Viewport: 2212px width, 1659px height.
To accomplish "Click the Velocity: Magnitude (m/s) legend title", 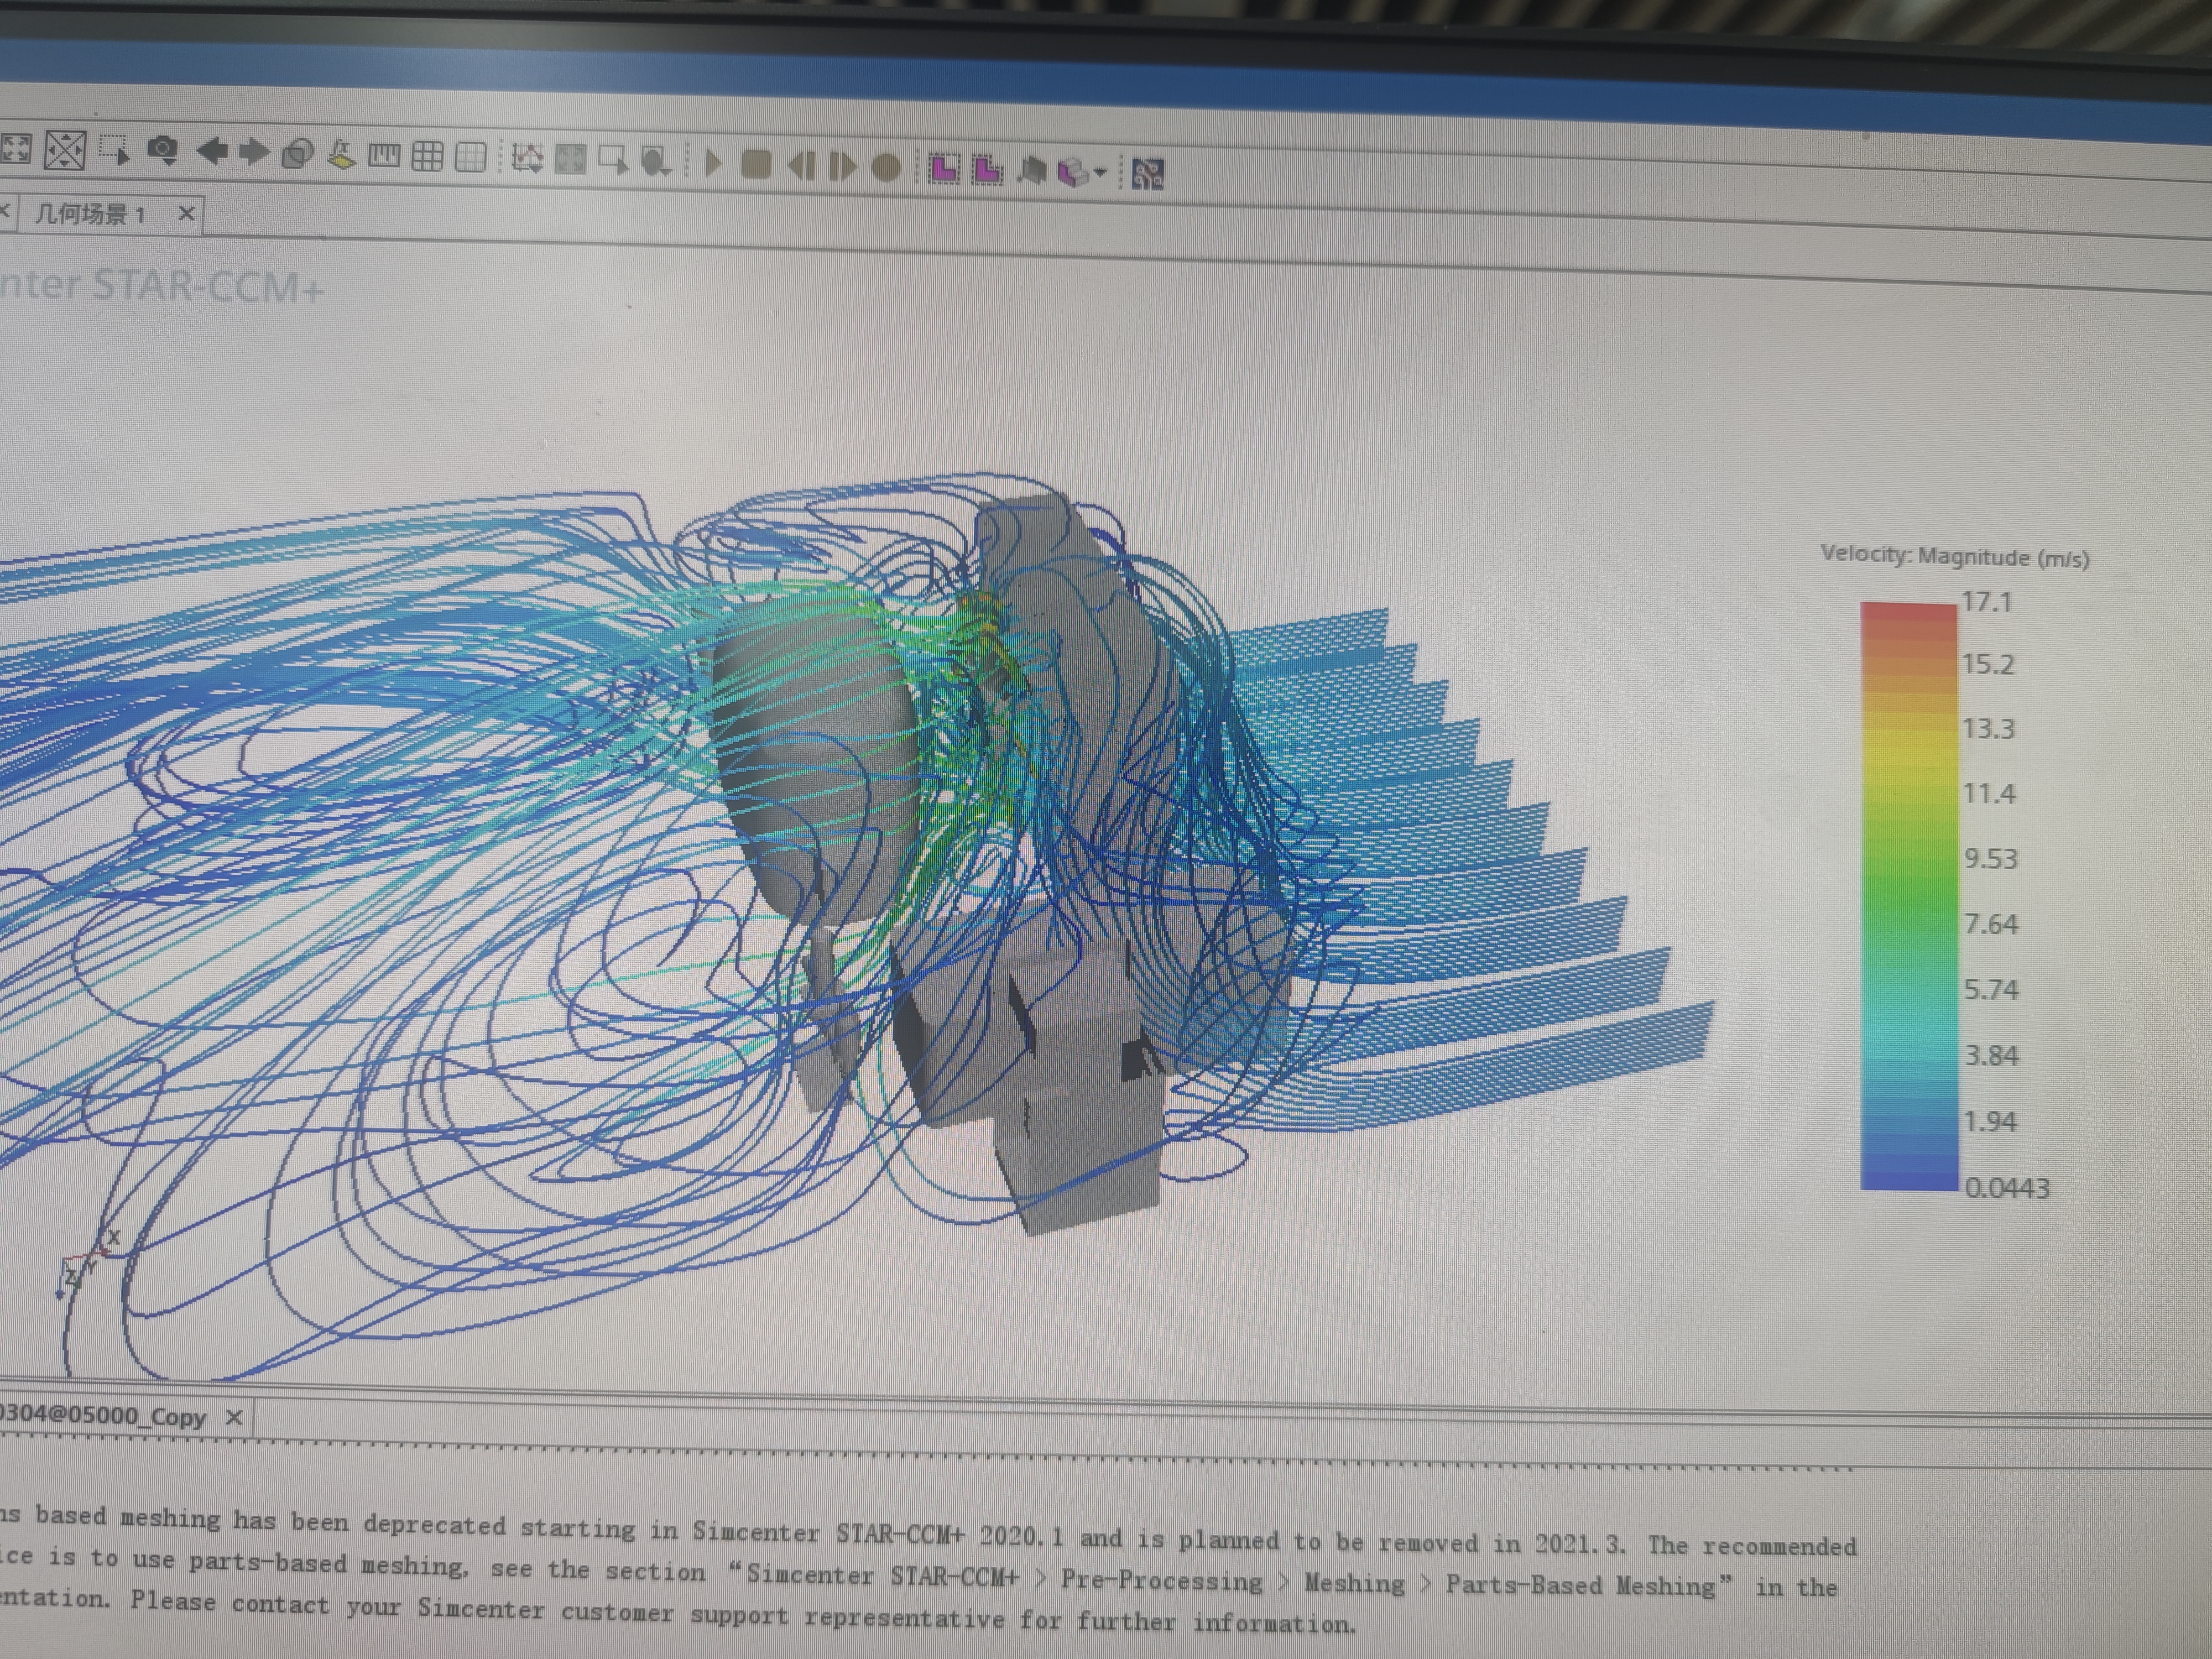I will (x=1955, y=556).
